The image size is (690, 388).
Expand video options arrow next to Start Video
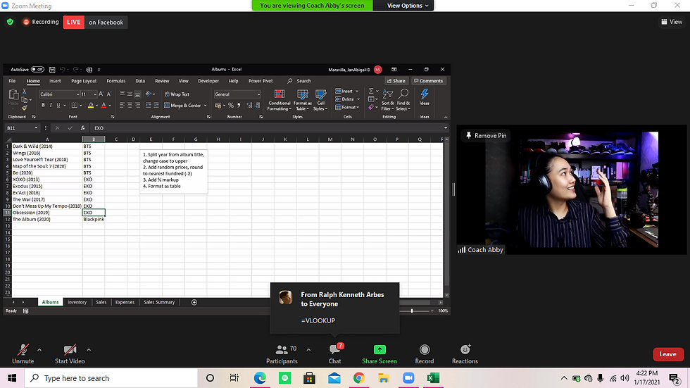pyautogui.click(x=89, y=350)
